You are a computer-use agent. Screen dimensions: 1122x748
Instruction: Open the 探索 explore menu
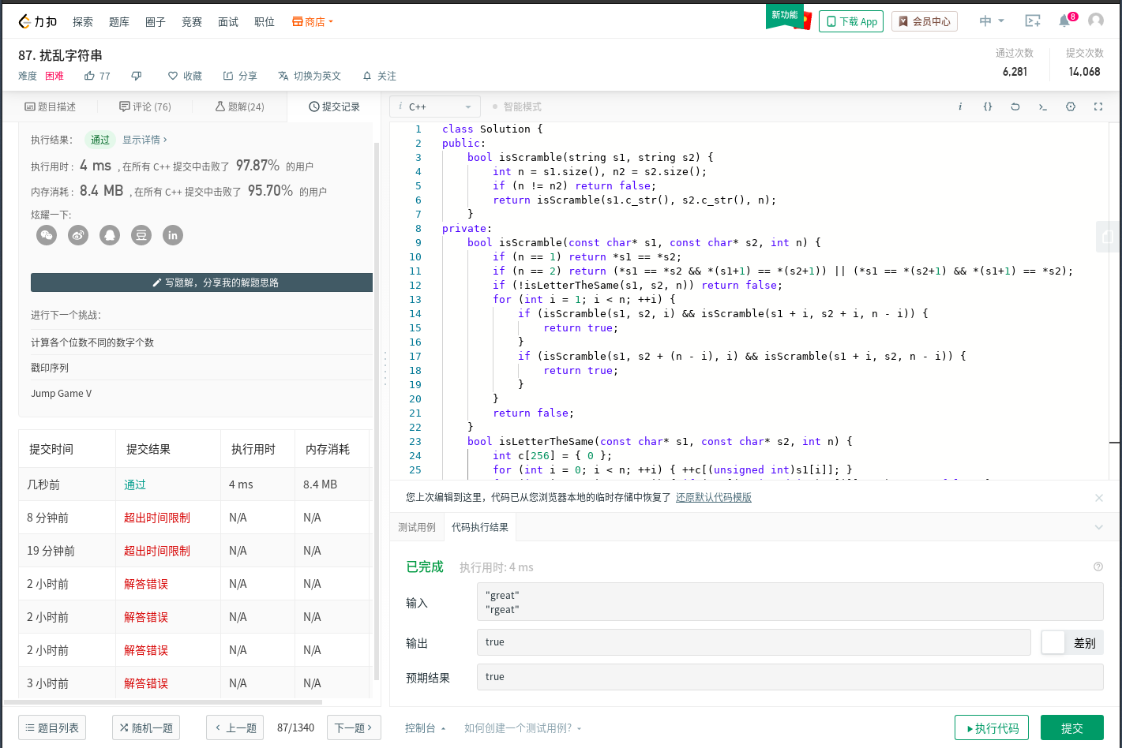click(x=83, y=21)
